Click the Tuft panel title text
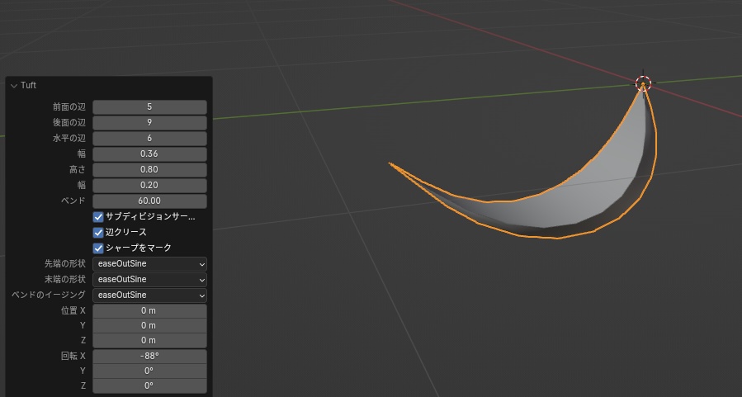The height and width of the screenshot is (397, 742). tap(28, 85)
